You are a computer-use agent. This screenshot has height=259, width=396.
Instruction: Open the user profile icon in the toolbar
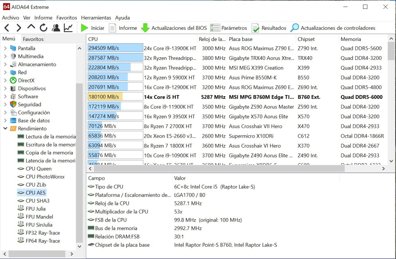[x=56, y=28]
